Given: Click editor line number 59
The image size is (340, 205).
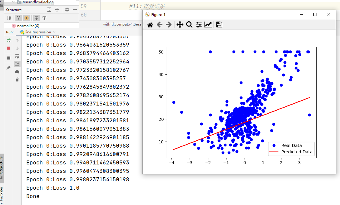Looking at the screenshot, I should 83,6.
